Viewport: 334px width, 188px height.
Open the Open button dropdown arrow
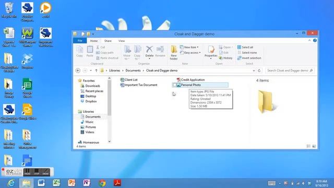tap(232, 47)
